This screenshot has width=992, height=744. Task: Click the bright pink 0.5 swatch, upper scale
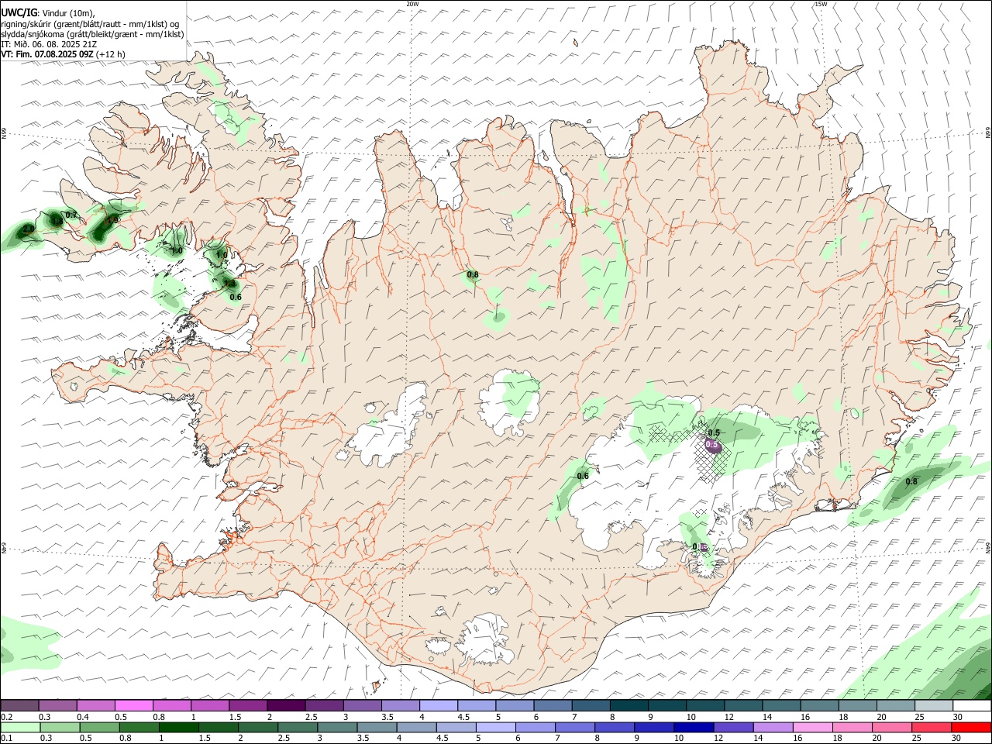(x=133, y=706)
